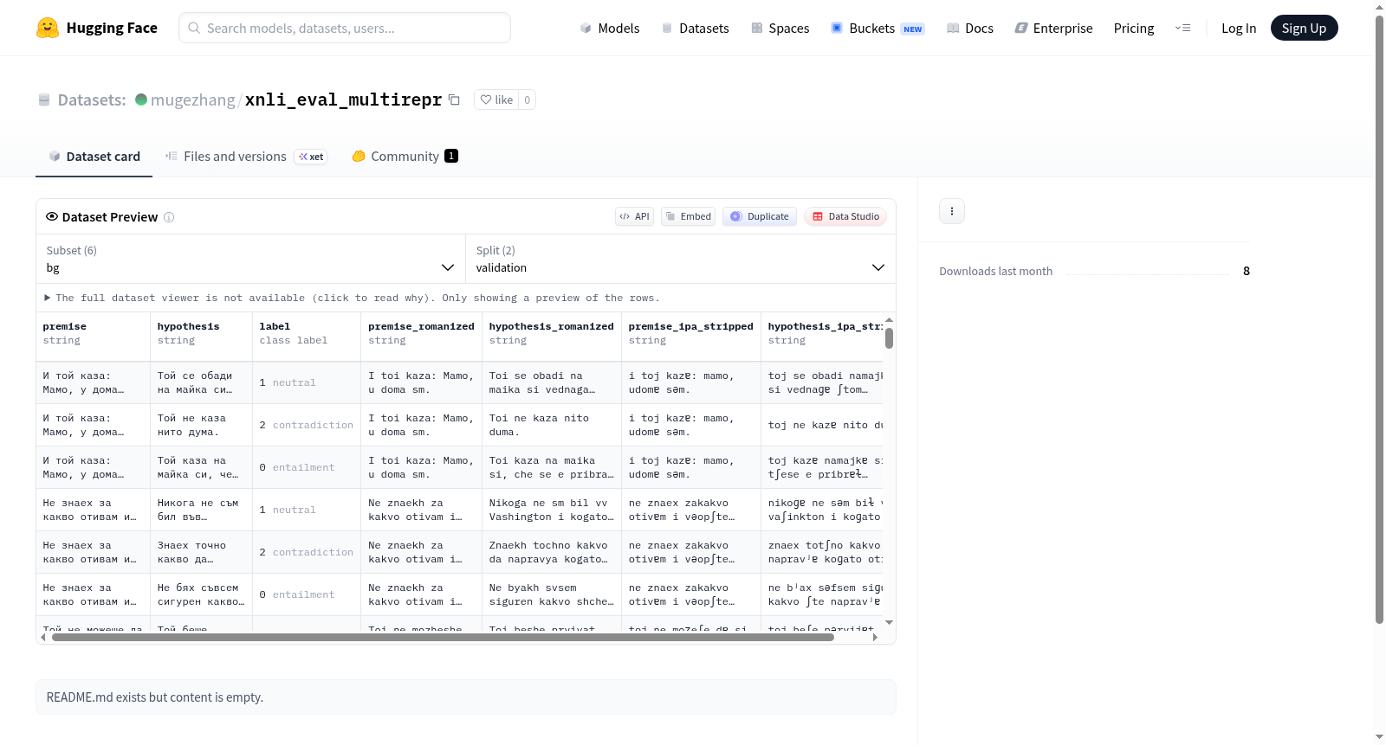The image size is (1386, 745).
Task: Open the Split selector showing validation
Action: coord(680,259)
